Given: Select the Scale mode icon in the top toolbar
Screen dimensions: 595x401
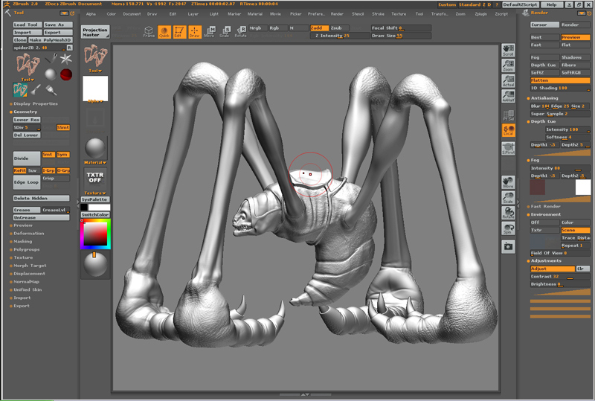Looking at the screenshot, I should pos(225,32).
